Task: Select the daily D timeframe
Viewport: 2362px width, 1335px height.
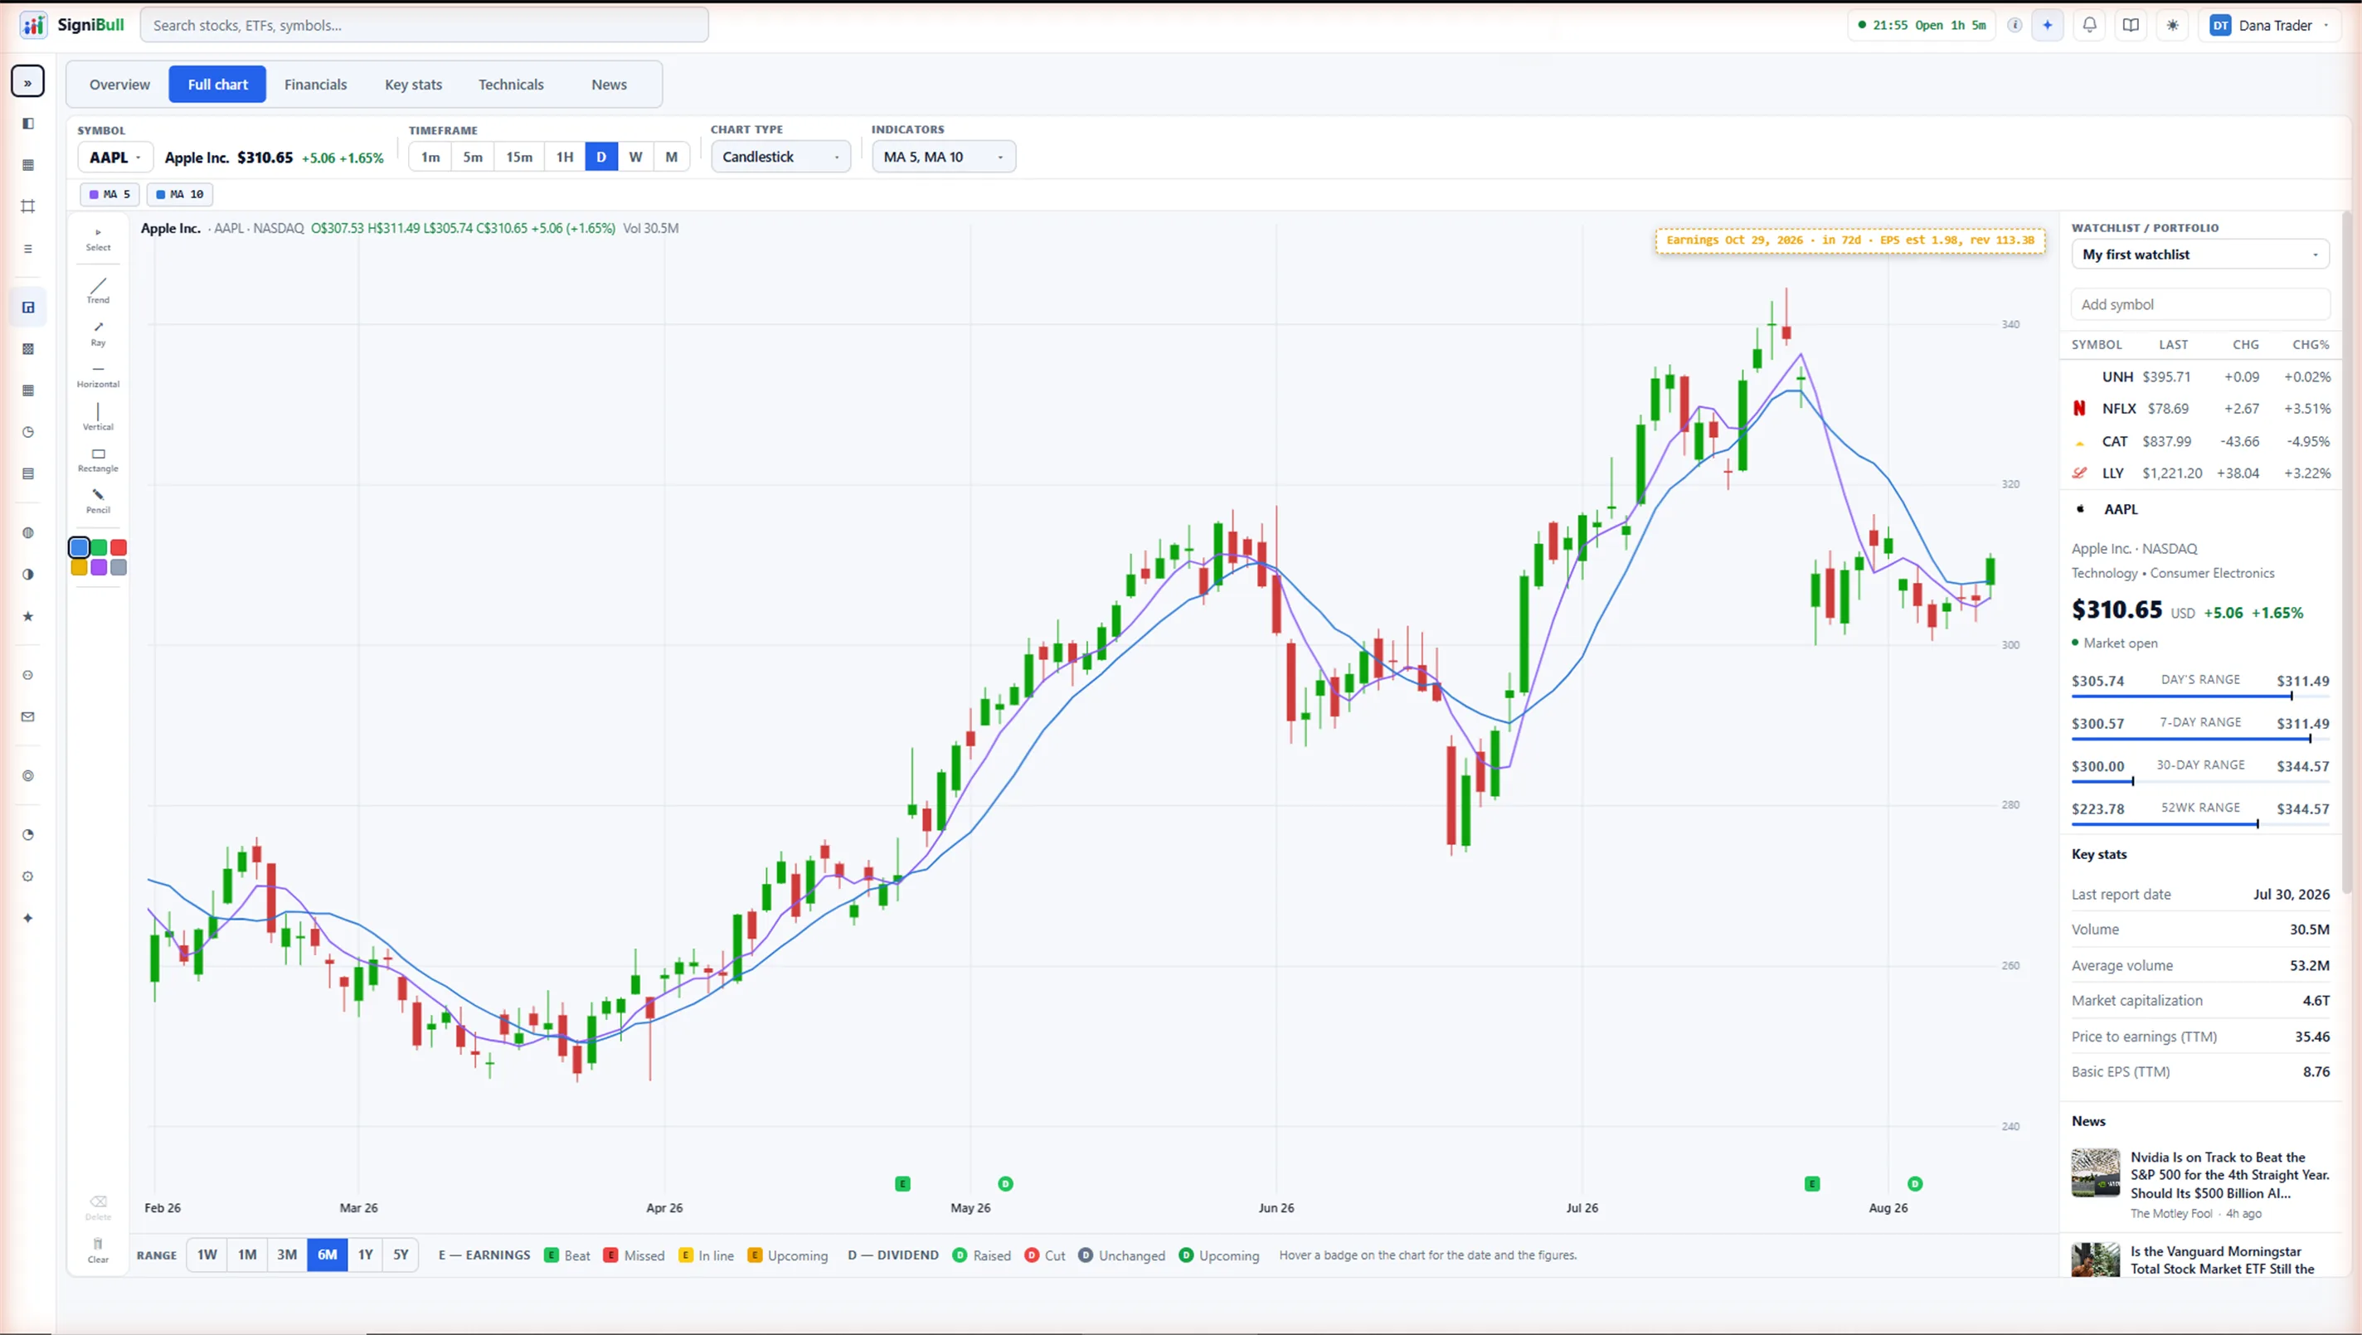Action: click(601, 157)
